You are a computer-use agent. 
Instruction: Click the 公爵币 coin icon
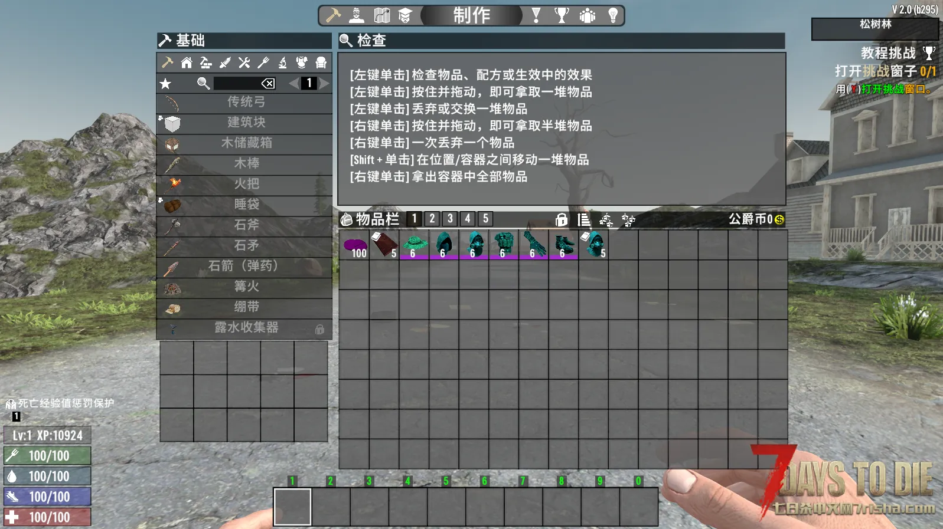[x=779, y=219]
